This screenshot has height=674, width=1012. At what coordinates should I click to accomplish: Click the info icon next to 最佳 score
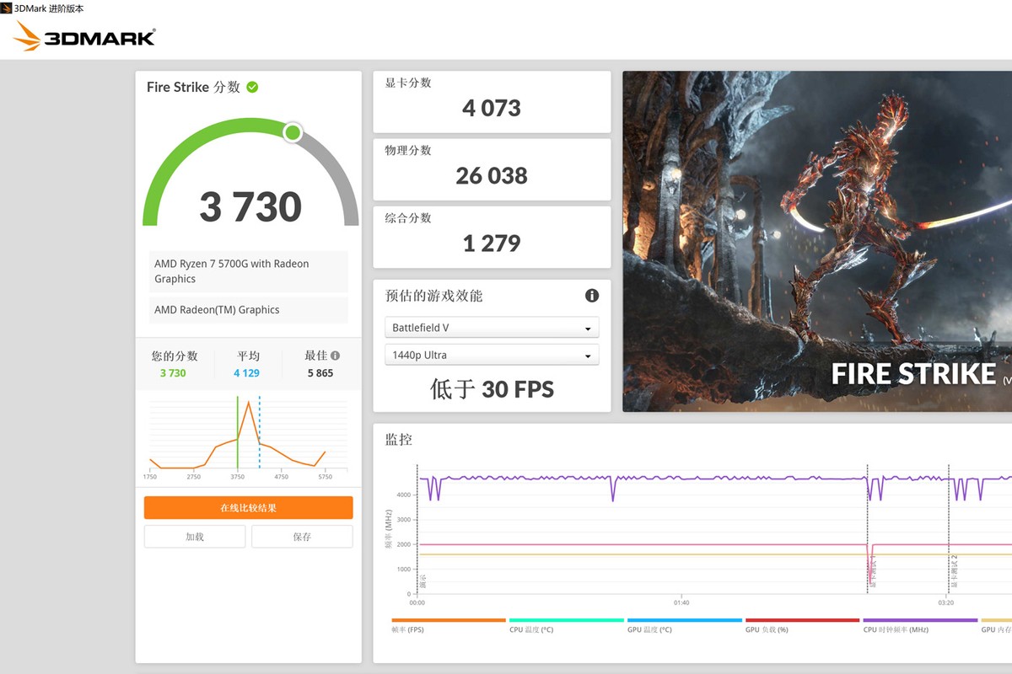(336, 356)
